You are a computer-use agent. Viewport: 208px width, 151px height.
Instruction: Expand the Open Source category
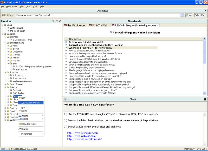(x=5, y=84)
